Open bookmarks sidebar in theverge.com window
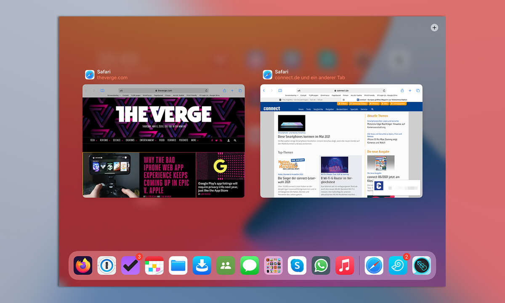 pyautogui.click(x=102, y=90)
